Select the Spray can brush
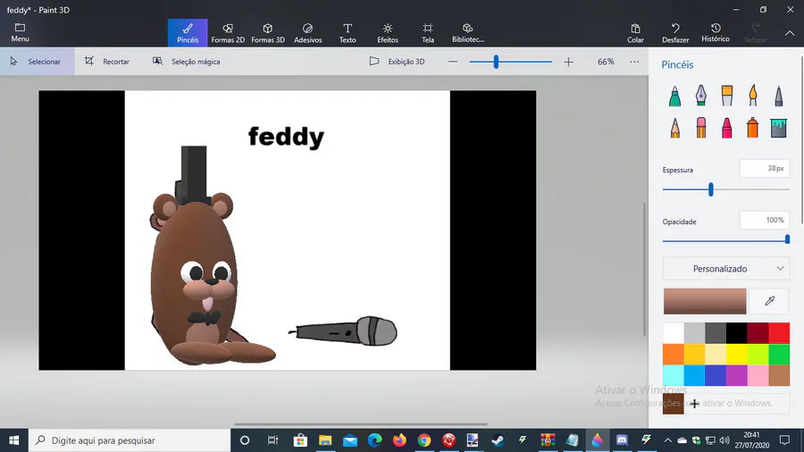The width and height of the screenshot is (804, 452). [x=753, y=128]
